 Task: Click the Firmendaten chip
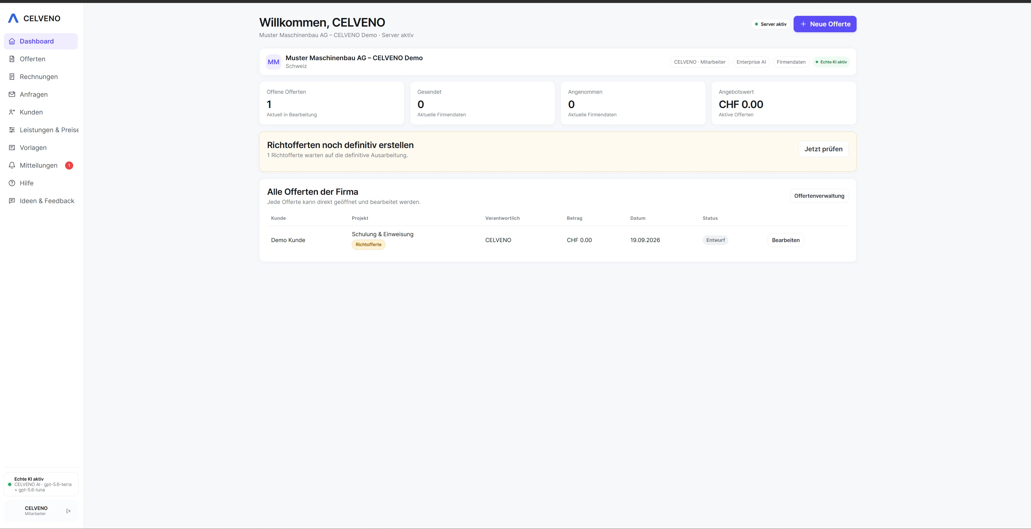(791, 62)
